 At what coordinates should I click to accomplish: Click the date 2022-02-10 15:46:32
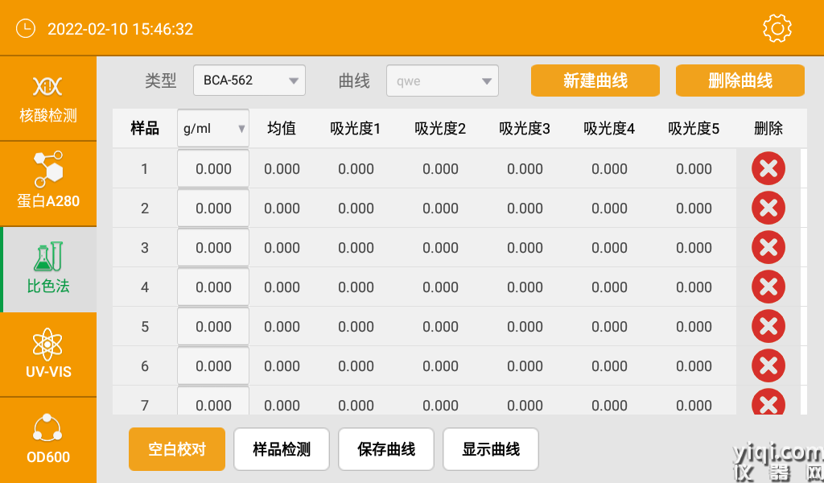pyautogui.click(x=121, y=29)
